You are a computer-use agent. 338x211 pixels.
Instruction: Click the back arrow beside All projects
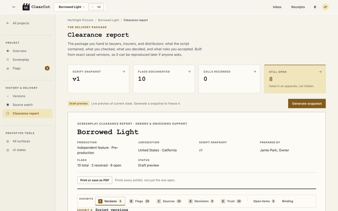pos(8,23)
